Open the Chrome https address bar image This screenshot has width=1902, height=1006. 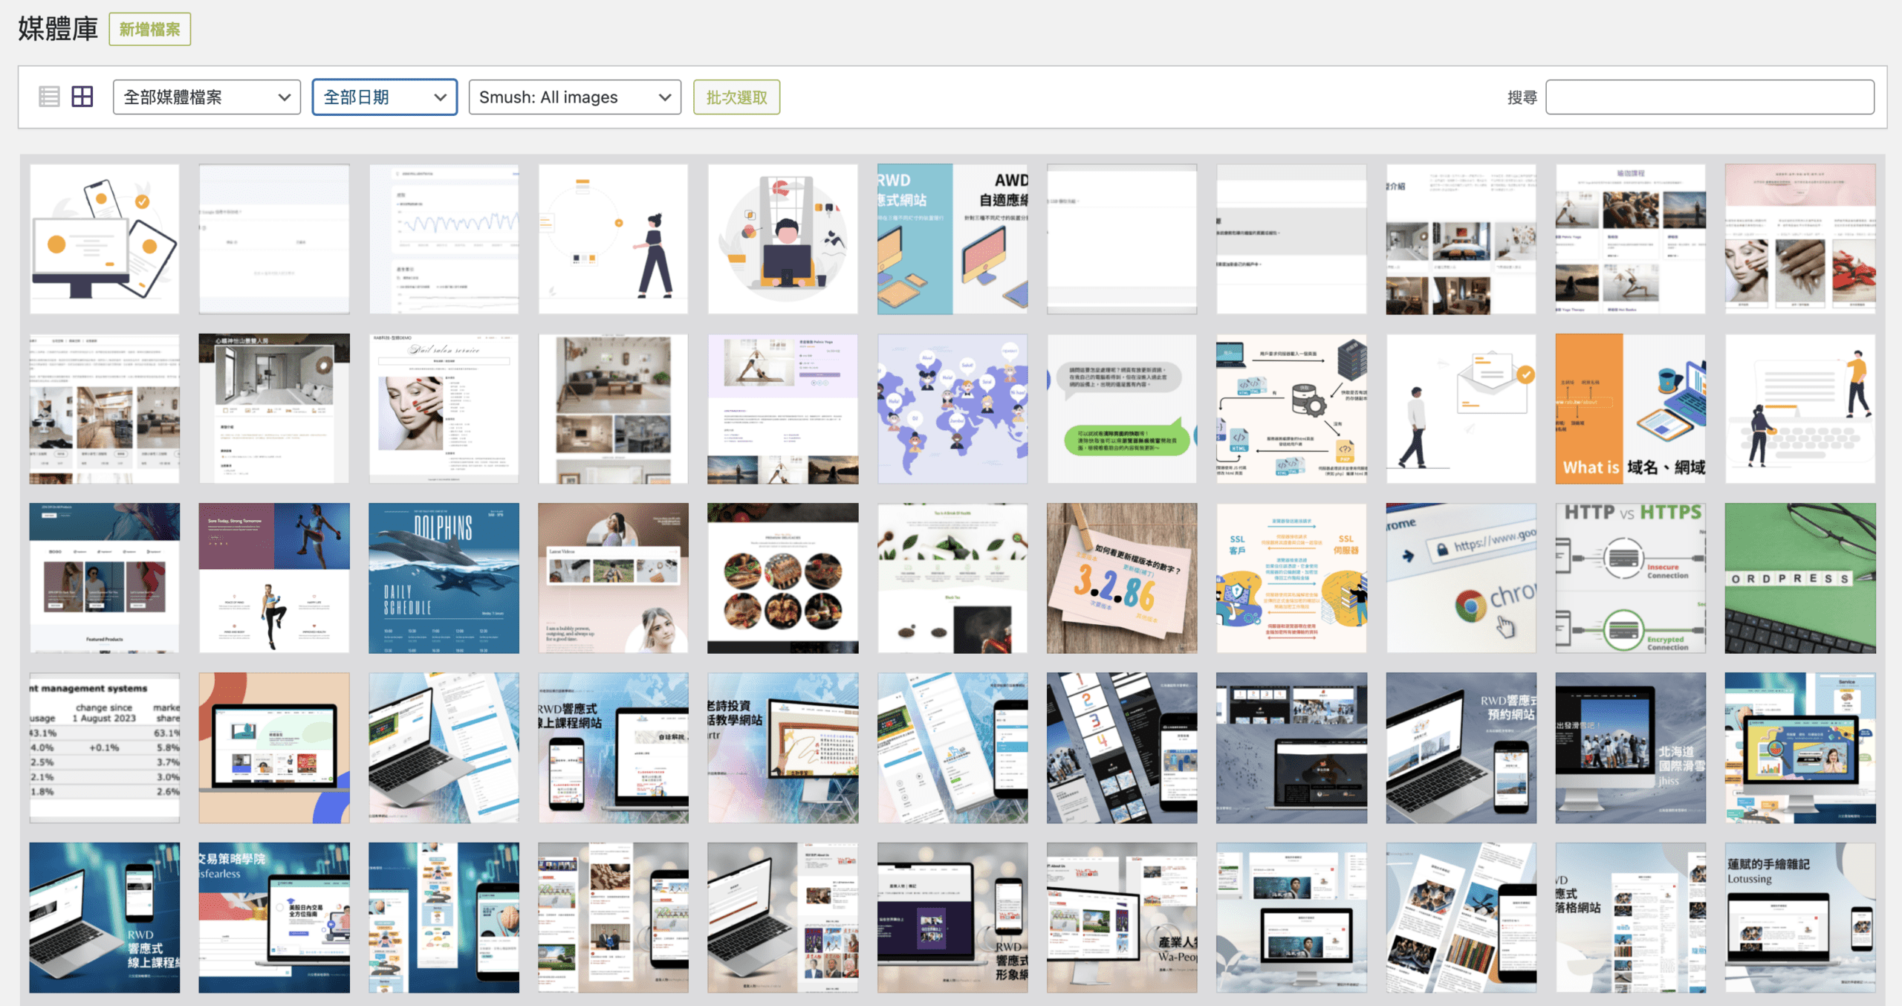tap(1460, 578)
